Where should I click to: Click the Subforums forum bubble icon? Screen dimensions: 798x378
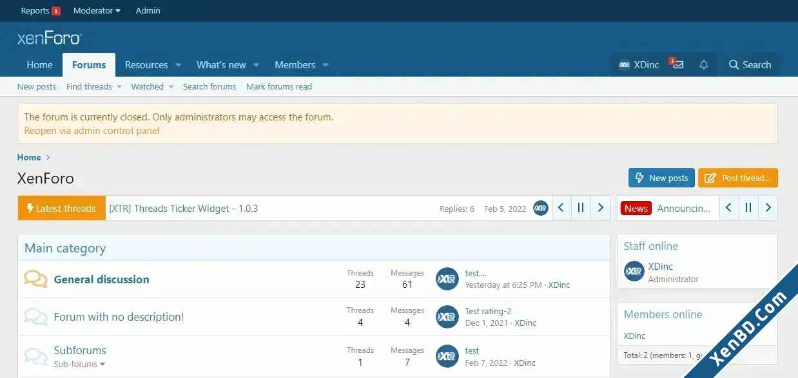(x=35, y=356)
